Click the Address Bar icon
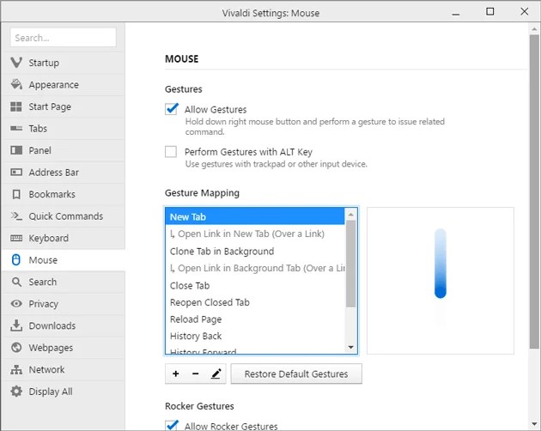 pos(16,172)
